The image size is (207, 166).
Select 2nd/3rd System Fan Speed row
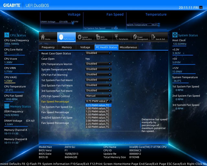pos(57,118)
